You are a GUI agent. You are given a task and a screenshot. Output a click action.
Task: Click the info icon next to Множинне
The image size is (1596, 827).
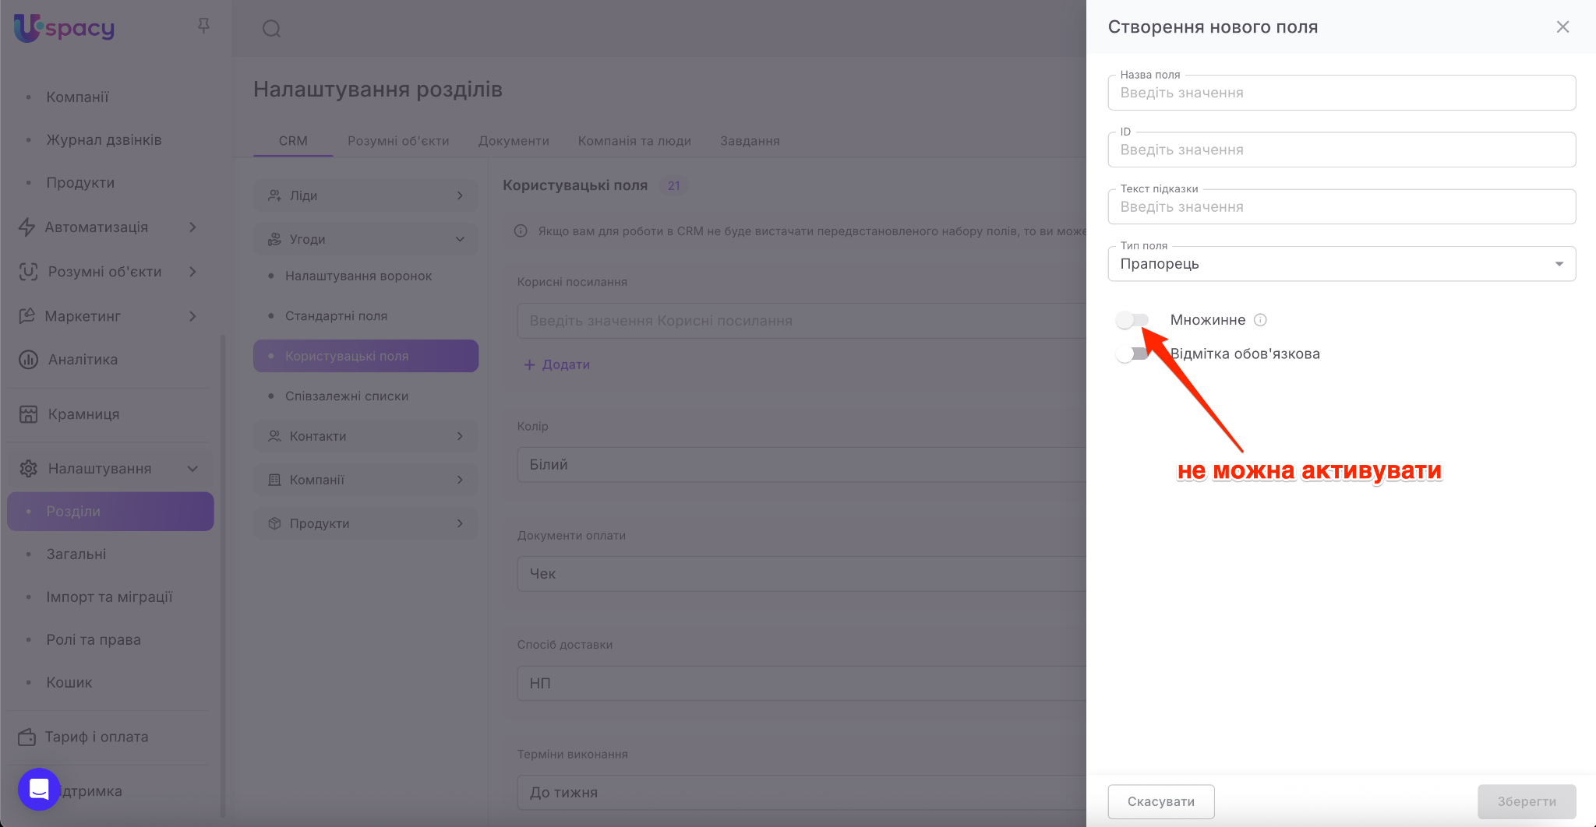pos(1260,320)
